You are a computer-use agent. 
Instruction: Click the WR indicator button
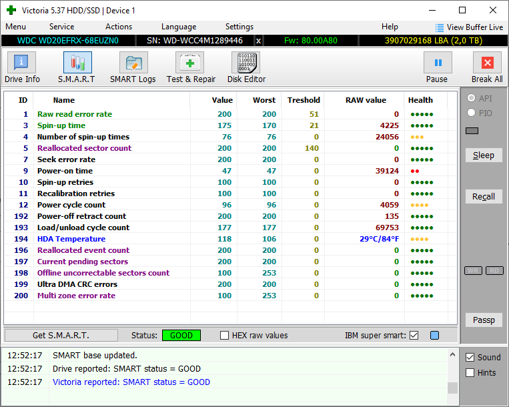473,271
